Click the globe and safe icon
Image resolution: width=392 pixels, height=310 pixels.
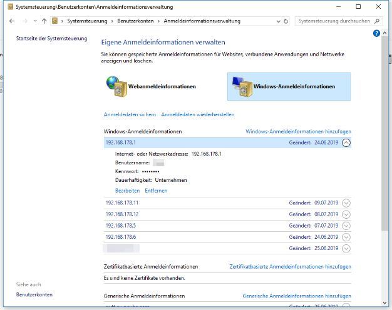coord(116,86)
